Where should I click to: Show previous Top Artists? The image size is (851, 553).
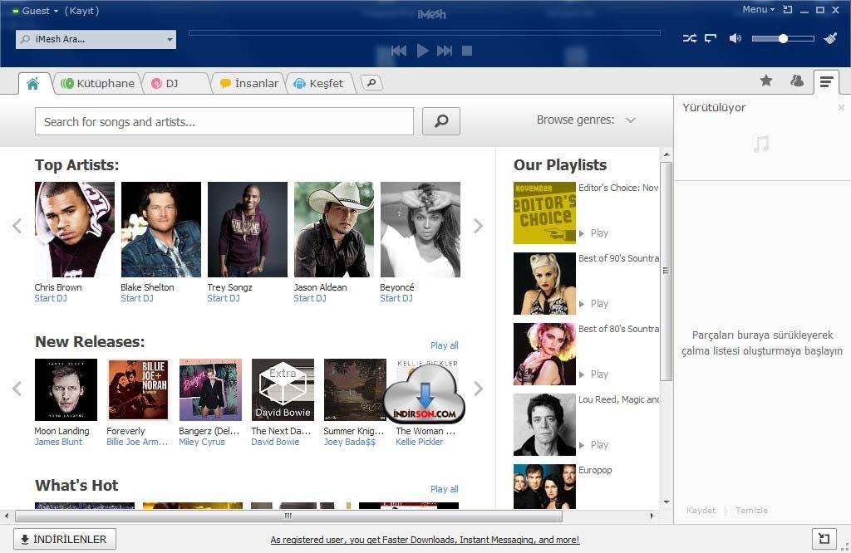17,226
